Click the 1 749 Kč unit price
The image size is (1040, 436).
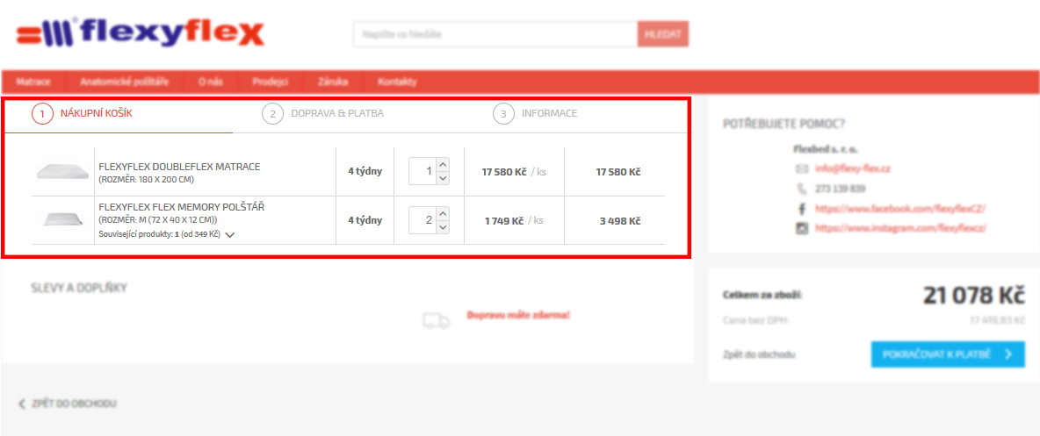coord(504,221)
